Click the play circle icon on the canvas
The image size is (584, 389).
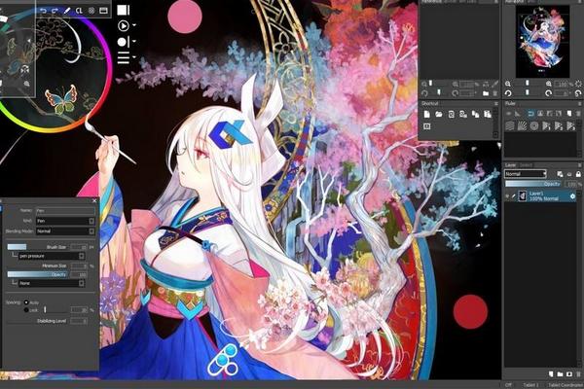[x=124, y=25]
